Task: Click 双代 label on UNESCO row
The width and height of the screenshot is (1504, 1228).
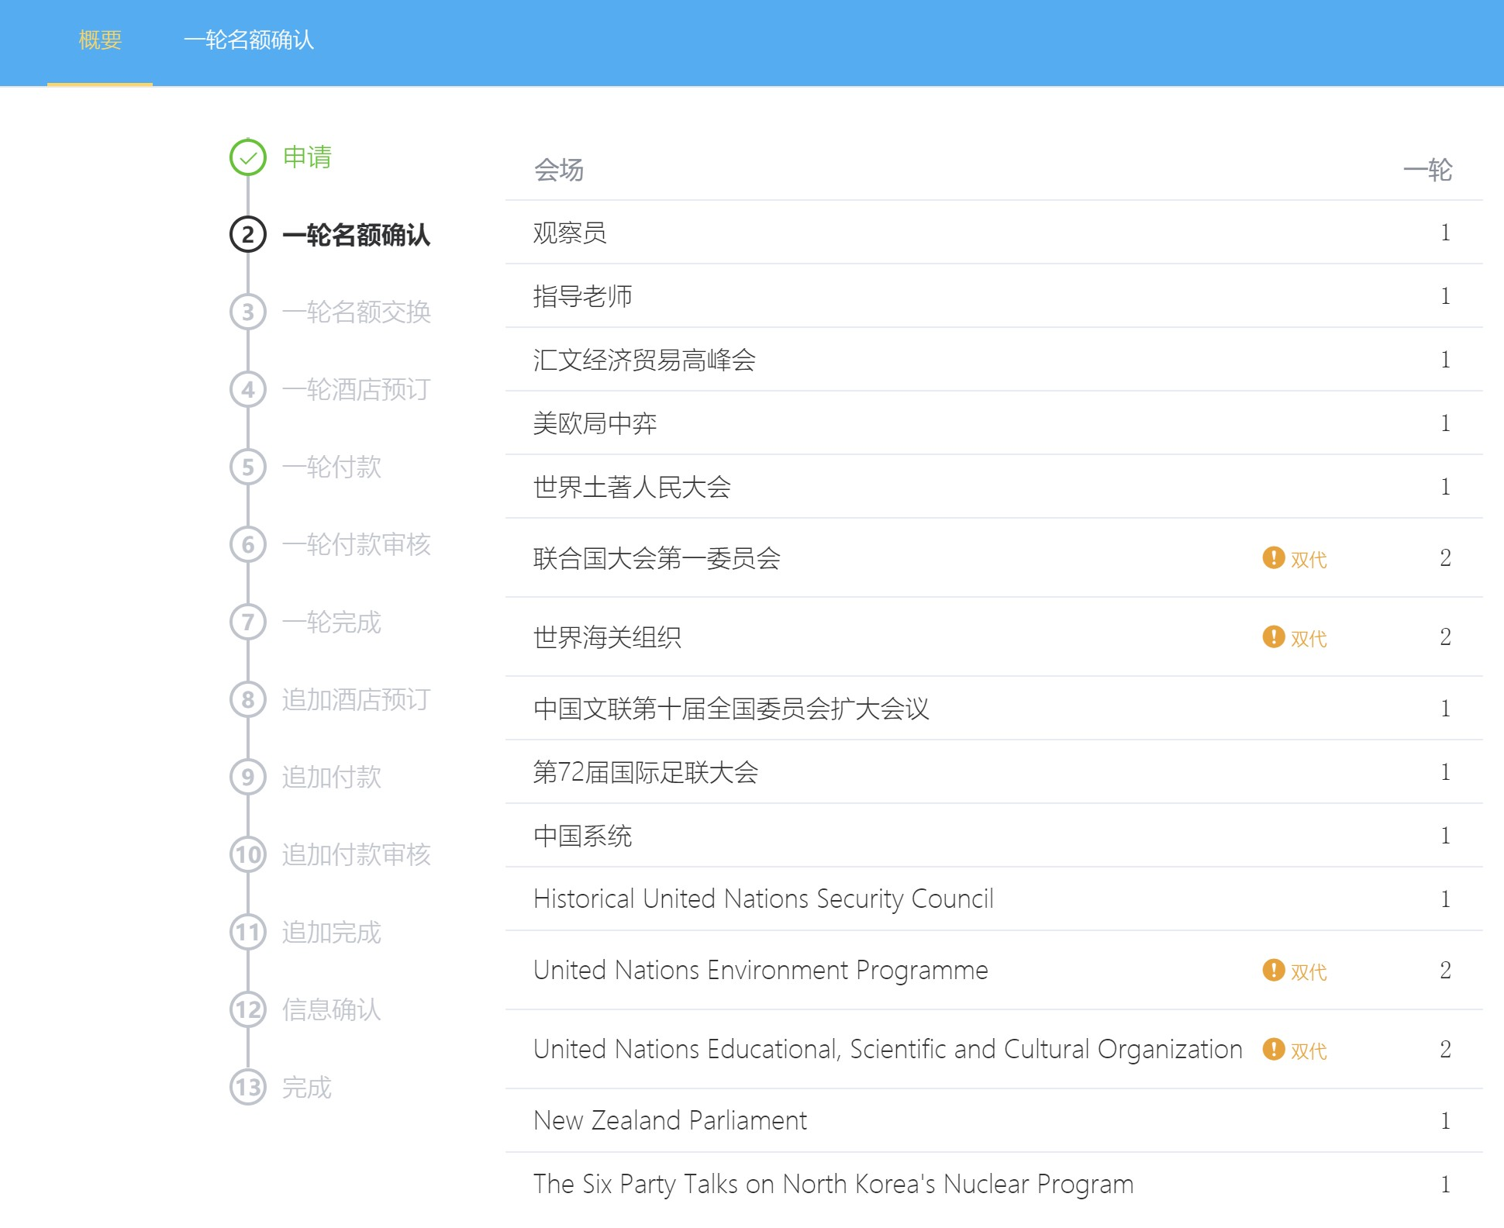Action: click(1309, 1050)
